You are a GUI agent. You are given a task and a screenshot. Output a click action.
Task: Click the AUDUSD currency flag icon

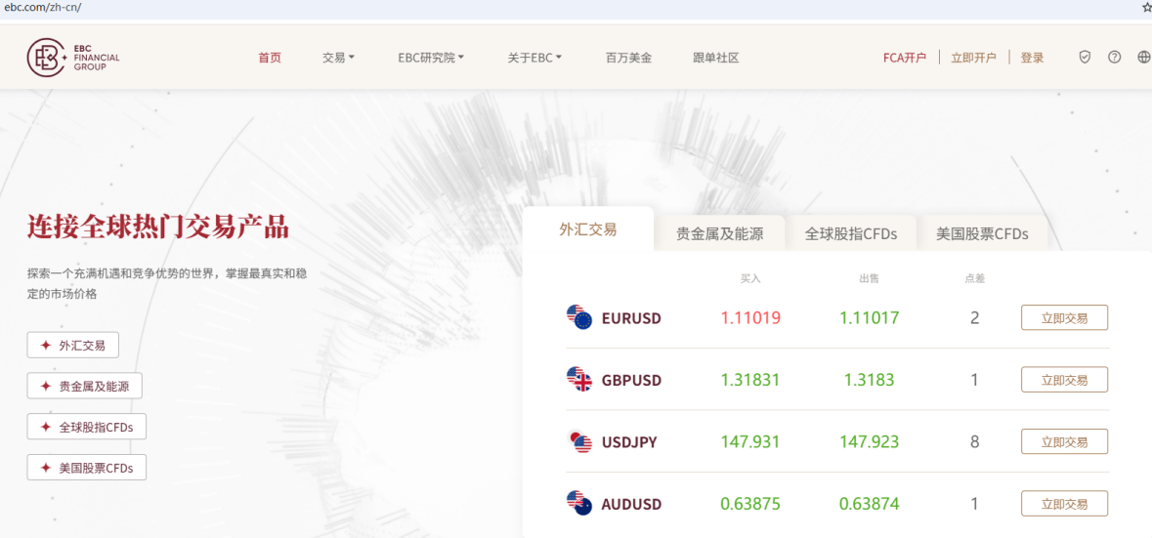(579, 504)
